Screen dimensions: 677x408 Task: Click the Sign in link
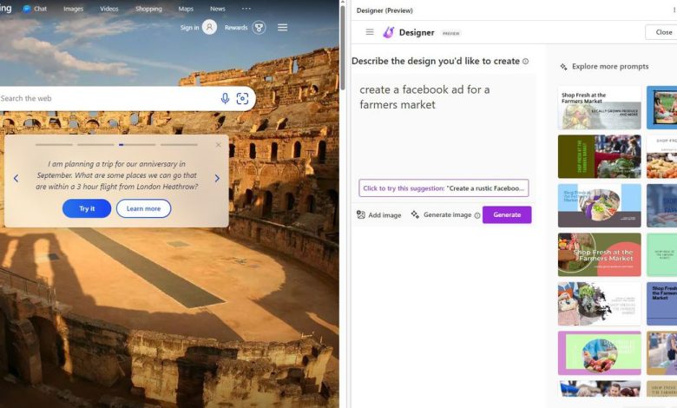pyautogui.click(x=189, y=27)
